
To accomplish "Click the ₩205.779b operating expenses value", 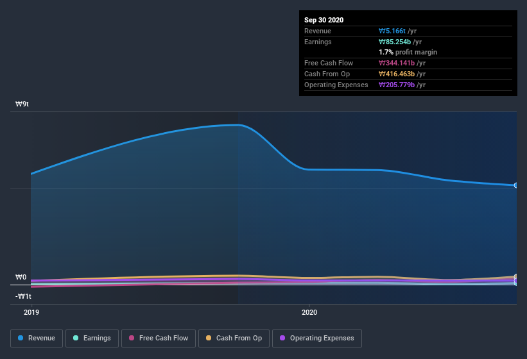I will click(x=397, y=85).
